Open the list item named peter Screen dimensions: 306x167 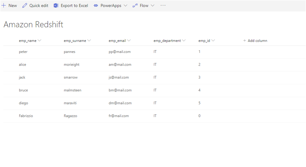point(23,51)
